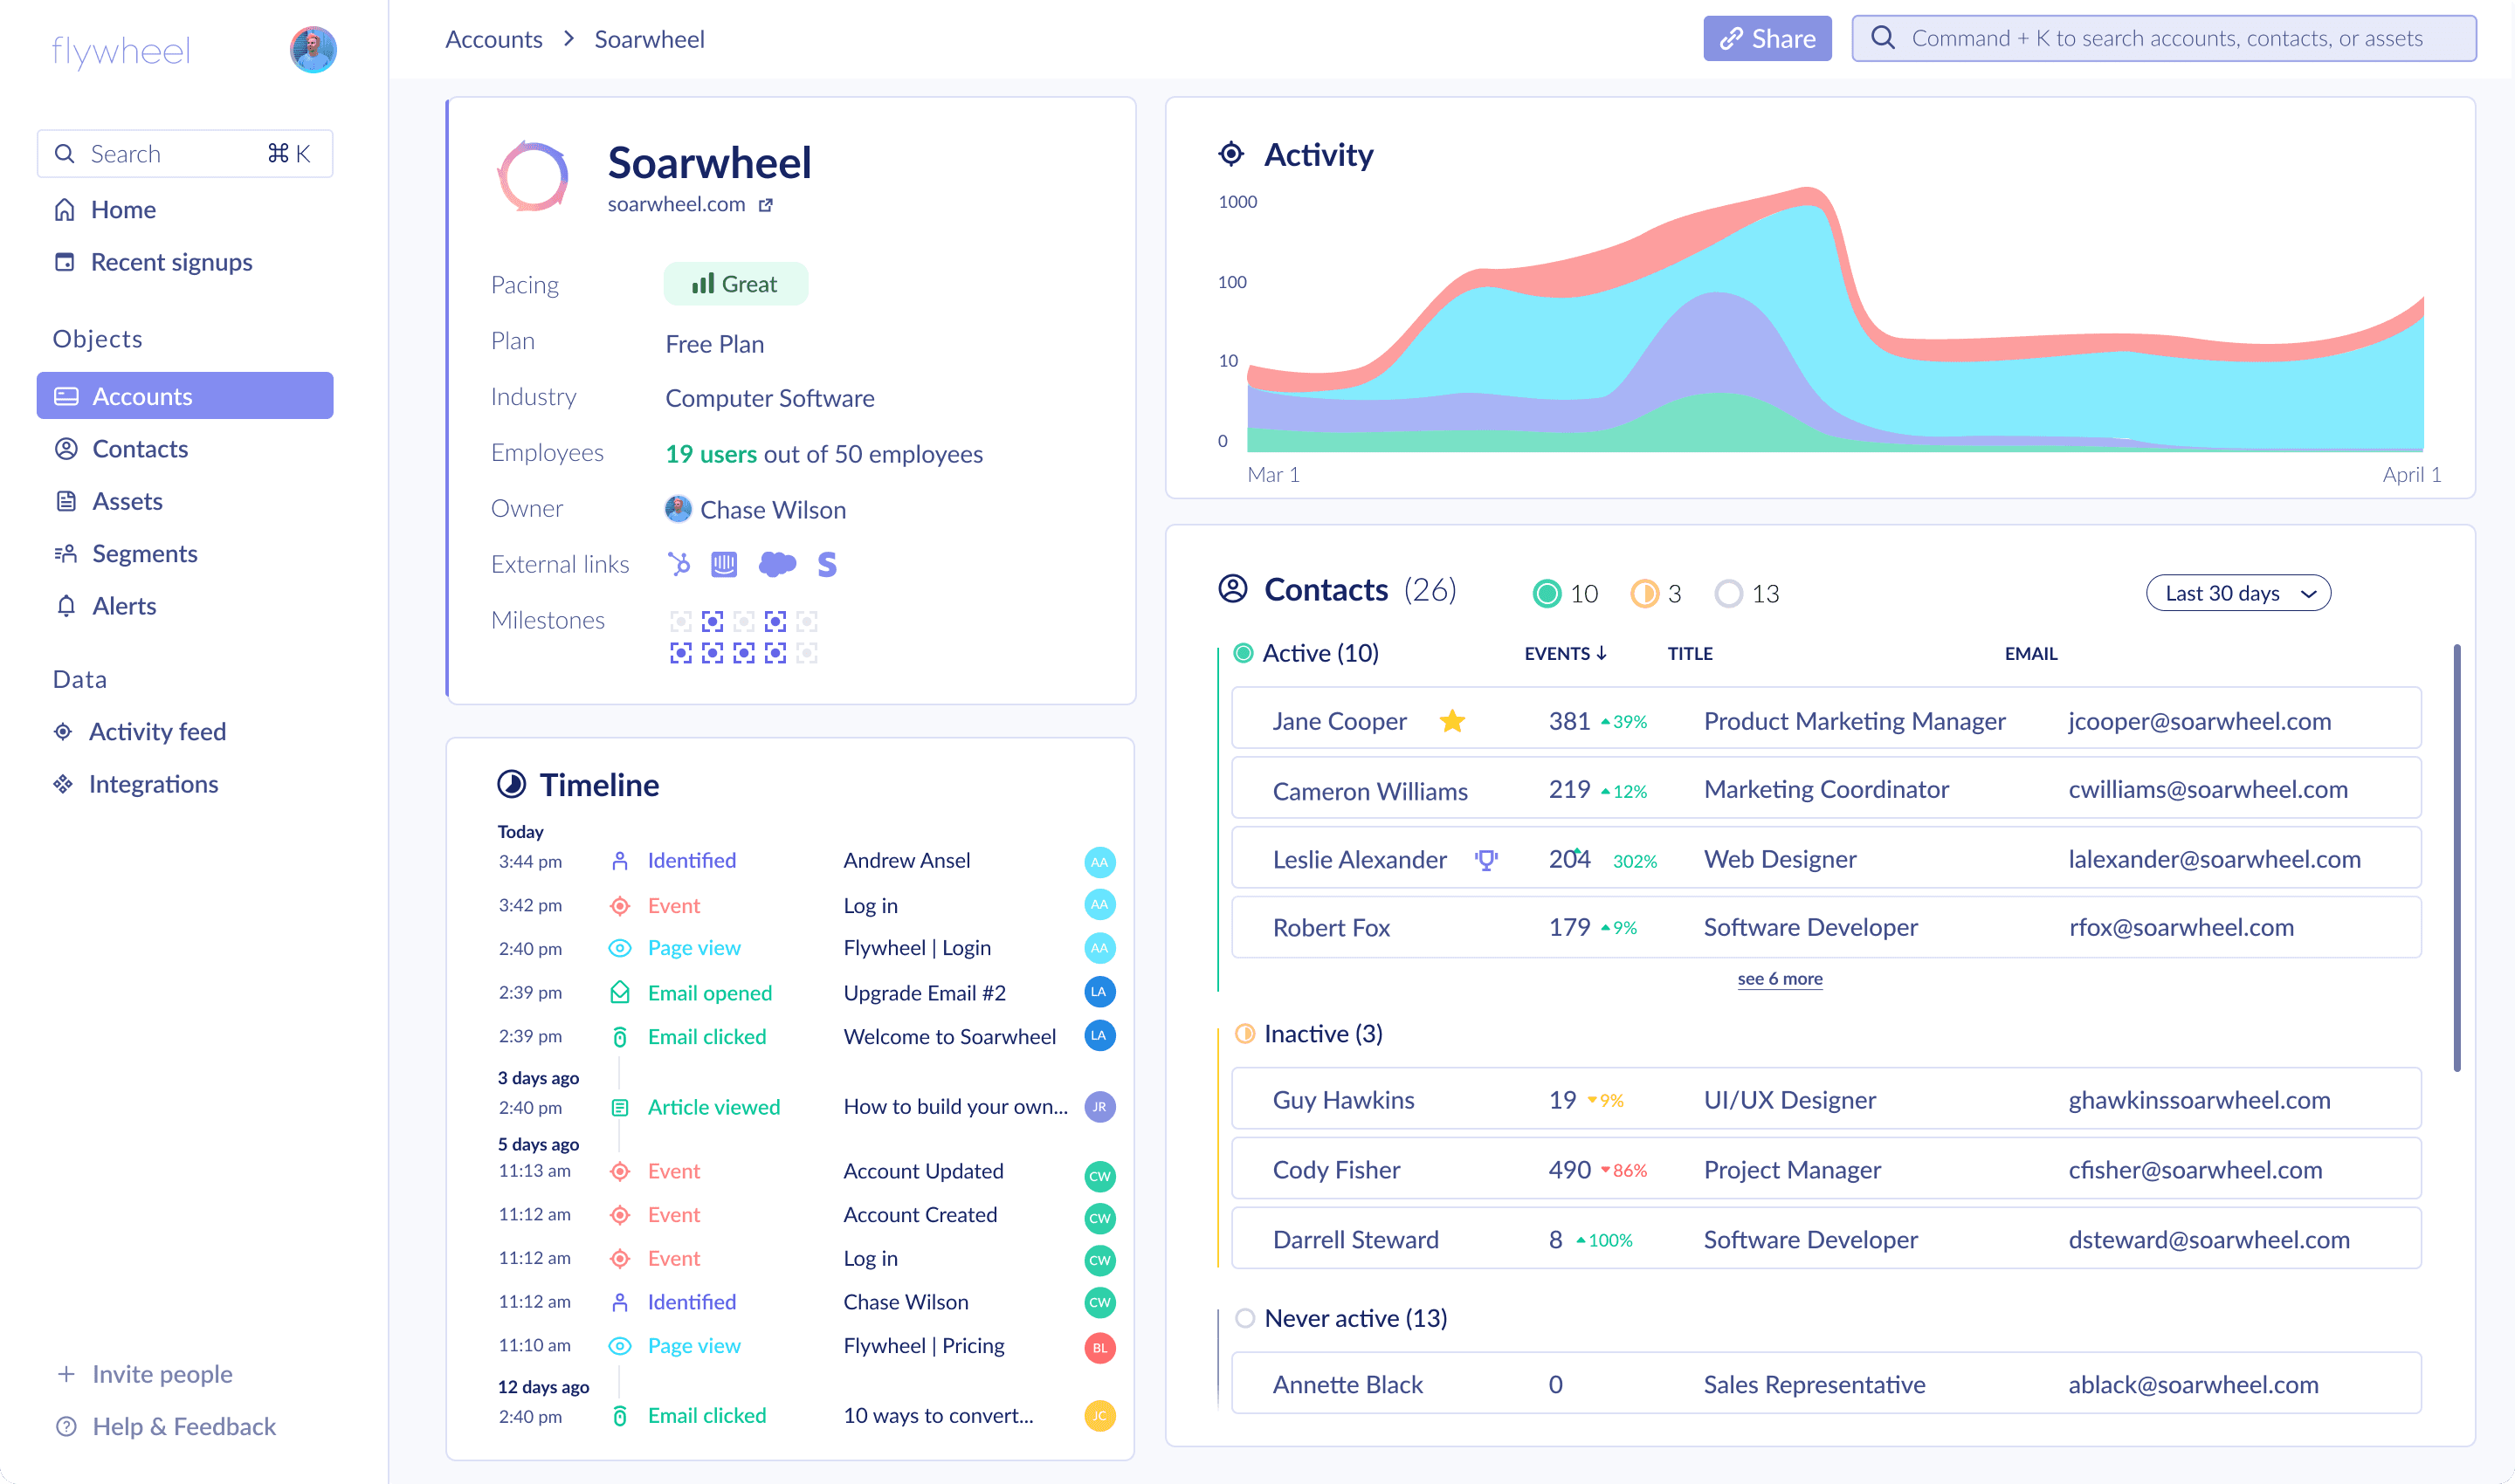Open the Last 30 days dropdown
This screenshot has width=2515, height=1484.
coord(2238,593)
